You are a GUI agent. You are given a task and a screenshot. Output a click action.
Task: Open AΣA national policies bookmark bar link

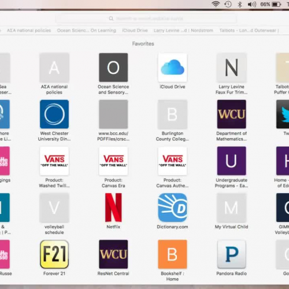pos(29,31)
